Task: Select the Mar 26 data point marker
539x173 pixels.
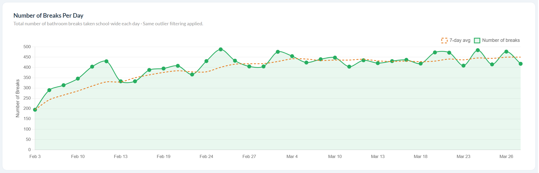Action: (506, 52)
